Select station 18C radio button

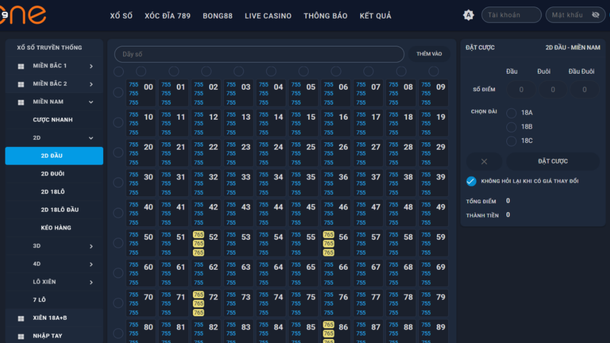tap(511, 141)
